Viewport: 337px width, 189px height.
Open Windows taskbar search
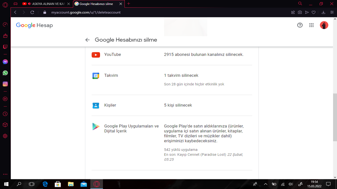tap(19, 184)
